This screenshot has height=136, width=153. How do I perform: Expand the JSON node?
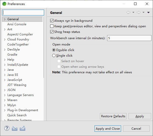tap(5, 90)
